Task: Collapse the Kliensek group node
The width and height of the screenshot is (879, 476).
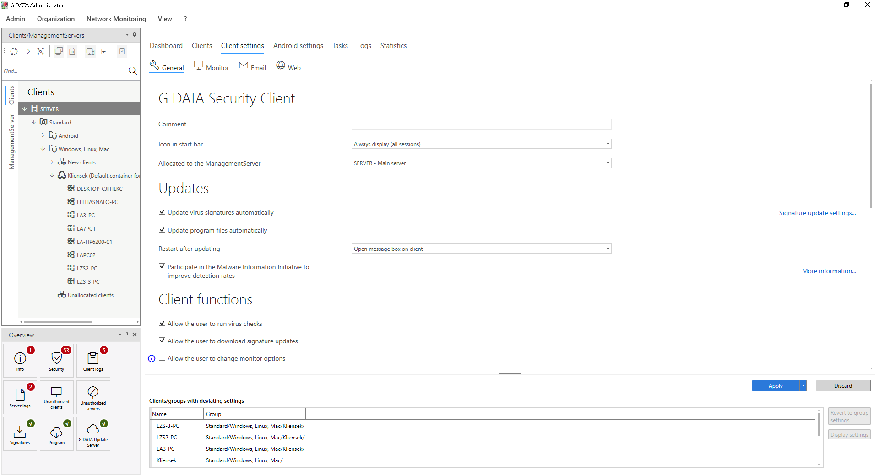Action: pyautogui.click(x=52, y=175)
